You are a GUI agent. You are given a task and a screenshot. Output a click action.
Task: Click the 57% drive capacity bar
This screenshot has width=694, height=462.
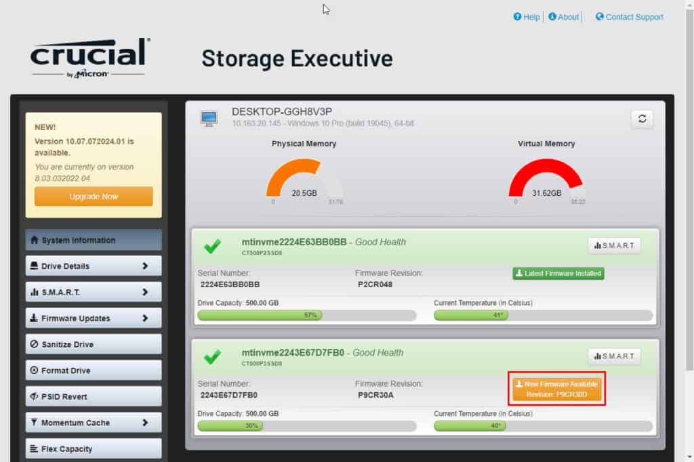tap(307, 315)
